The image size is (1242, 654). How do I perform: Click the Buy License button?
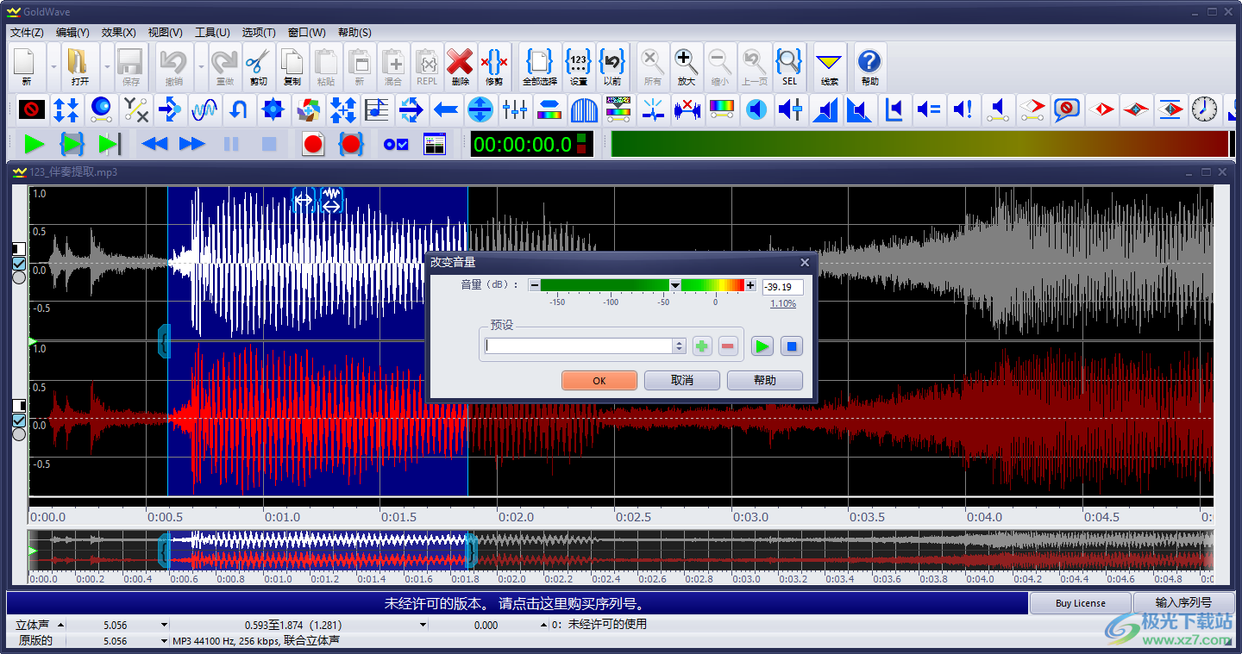click(x=1081, y=603)
